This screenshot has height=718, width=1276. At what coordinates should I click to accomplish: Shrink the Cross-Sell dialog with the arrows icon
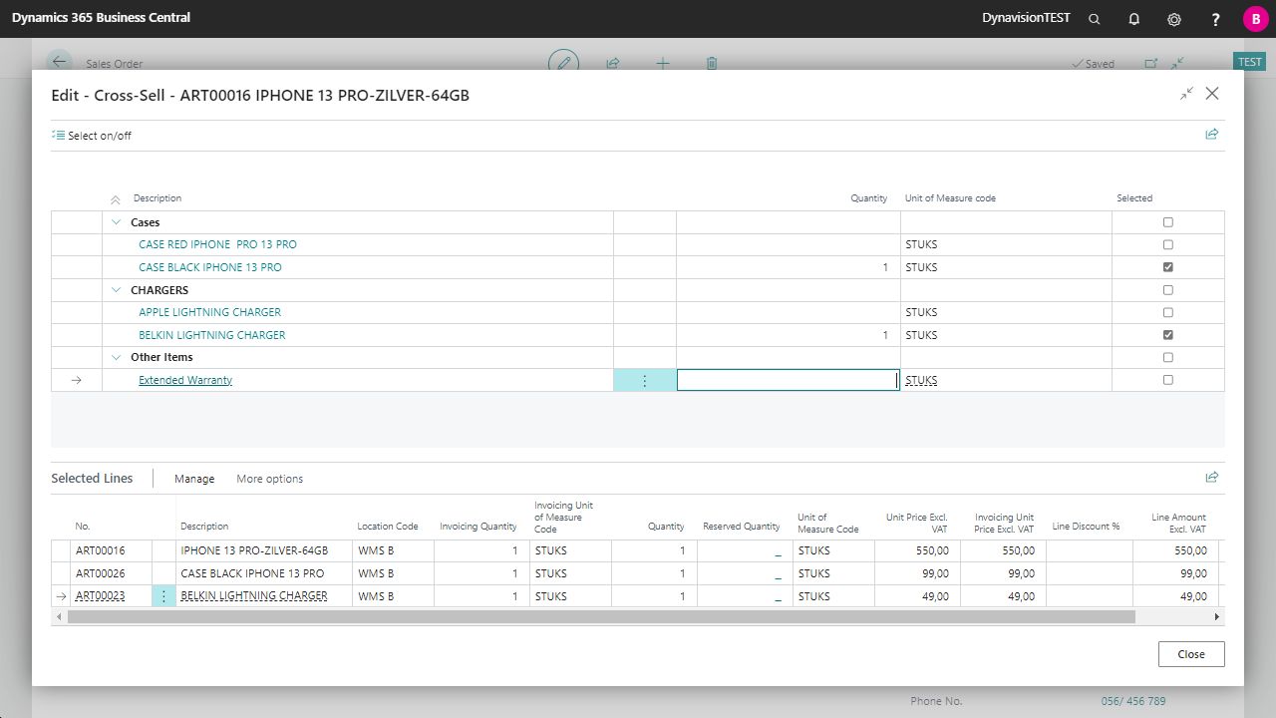point(1186,94)
